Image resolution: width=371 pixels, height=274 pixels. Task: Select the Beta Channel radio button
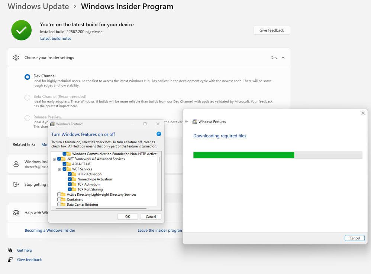[28, 98]
